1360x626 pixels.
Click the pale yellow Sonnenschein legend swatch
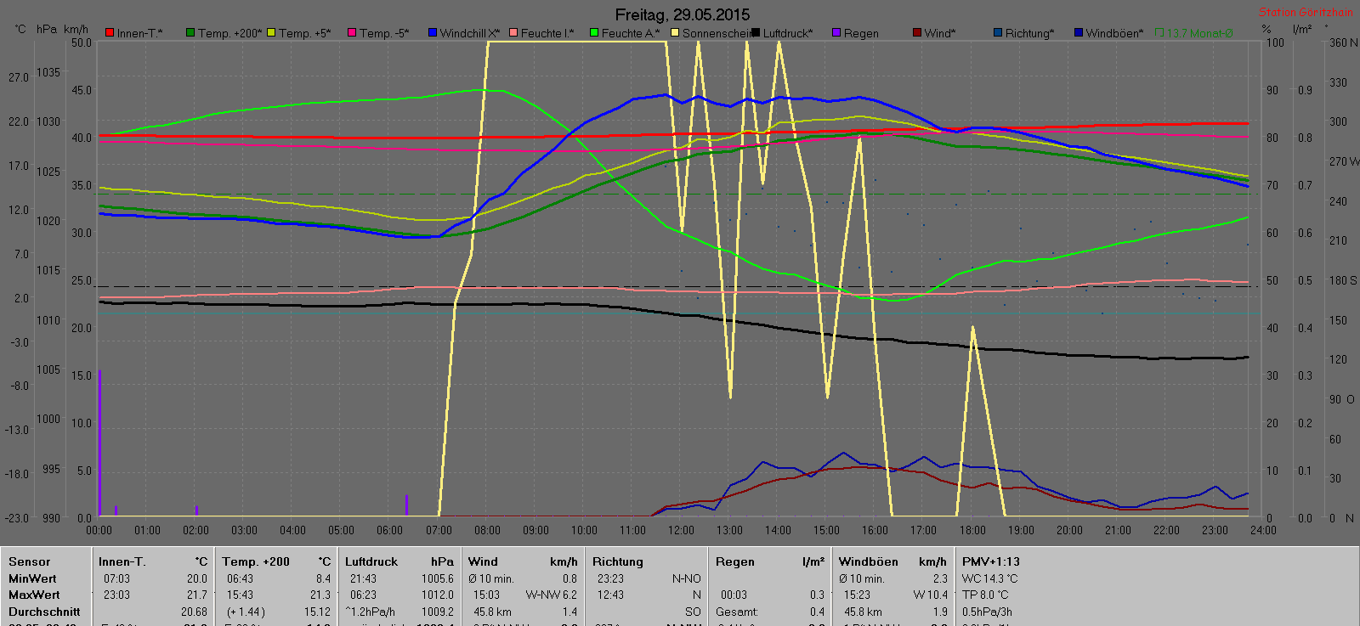675,33
